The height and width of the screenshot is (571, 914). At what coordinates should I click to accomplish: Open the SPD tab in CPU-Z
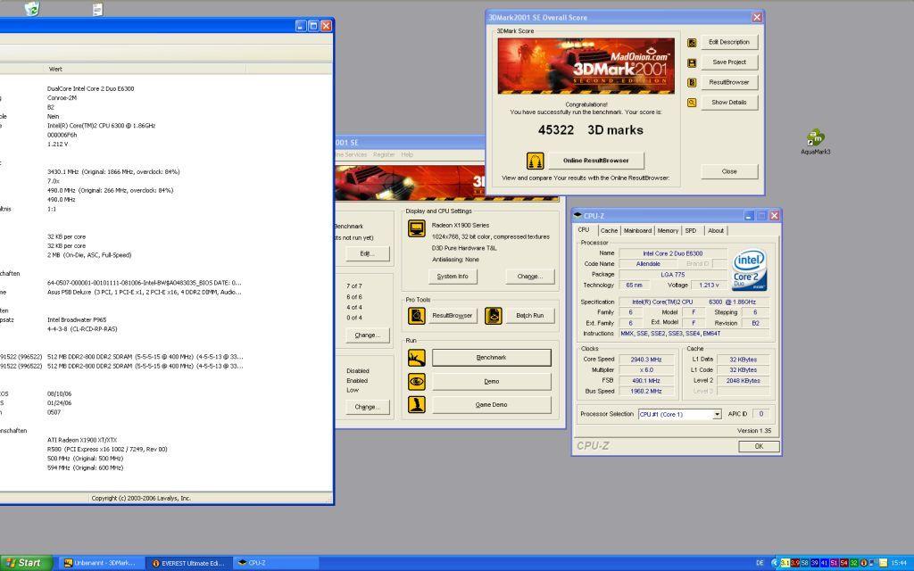691,231
